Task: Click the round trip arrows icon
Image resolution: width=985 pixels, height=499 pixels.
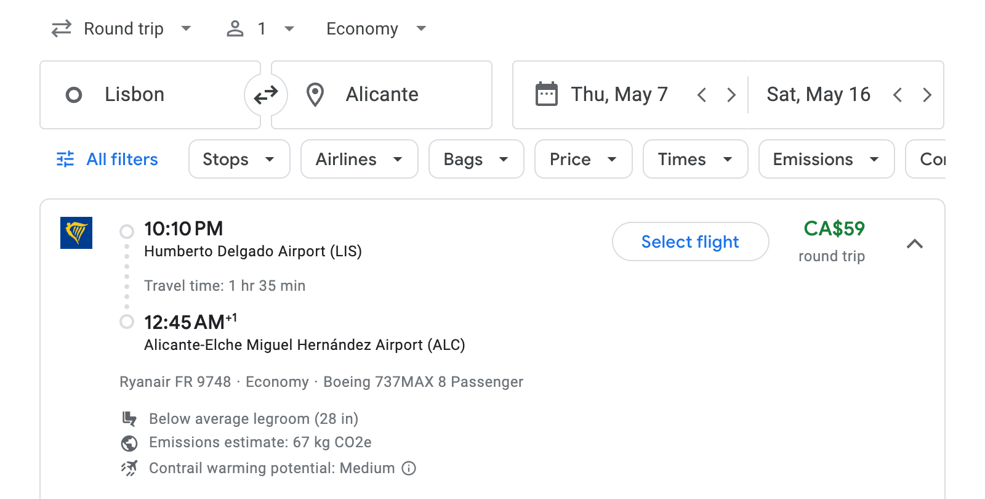Action: 60,28
